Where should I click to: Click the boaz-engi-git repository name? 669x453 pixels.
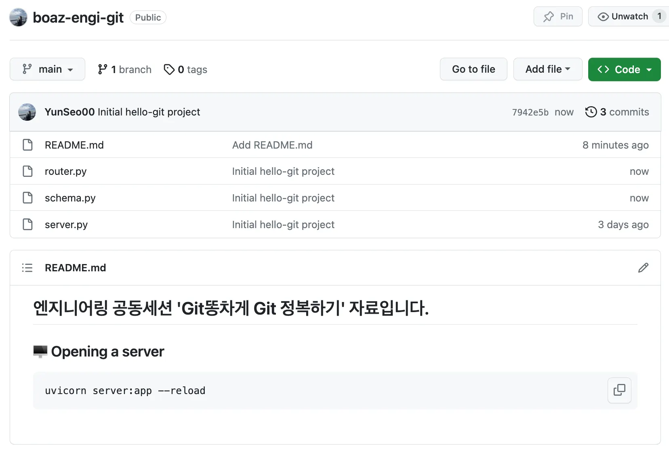pos(78,18)
